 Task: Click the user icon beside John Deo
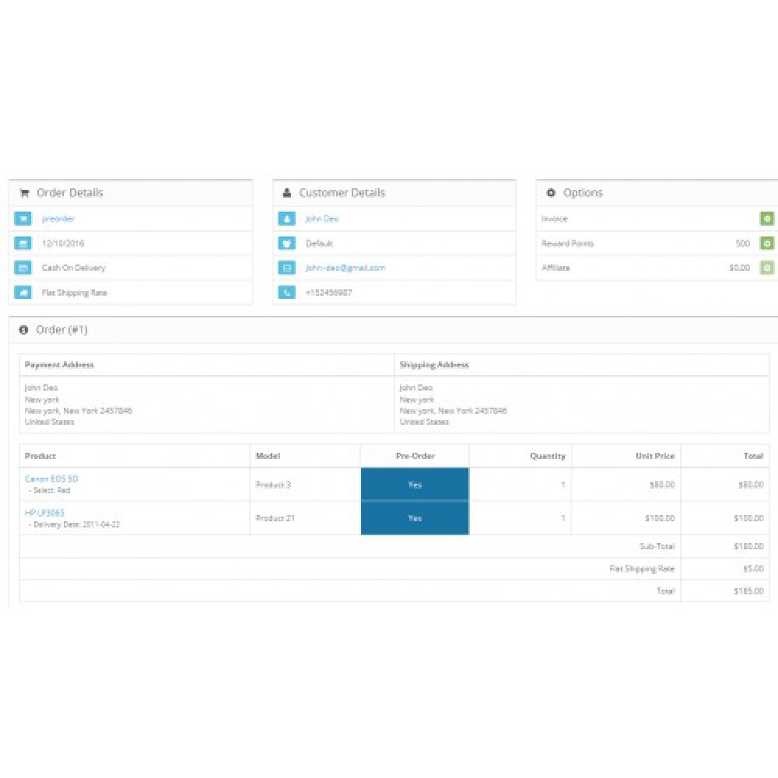tap(287, 219)
